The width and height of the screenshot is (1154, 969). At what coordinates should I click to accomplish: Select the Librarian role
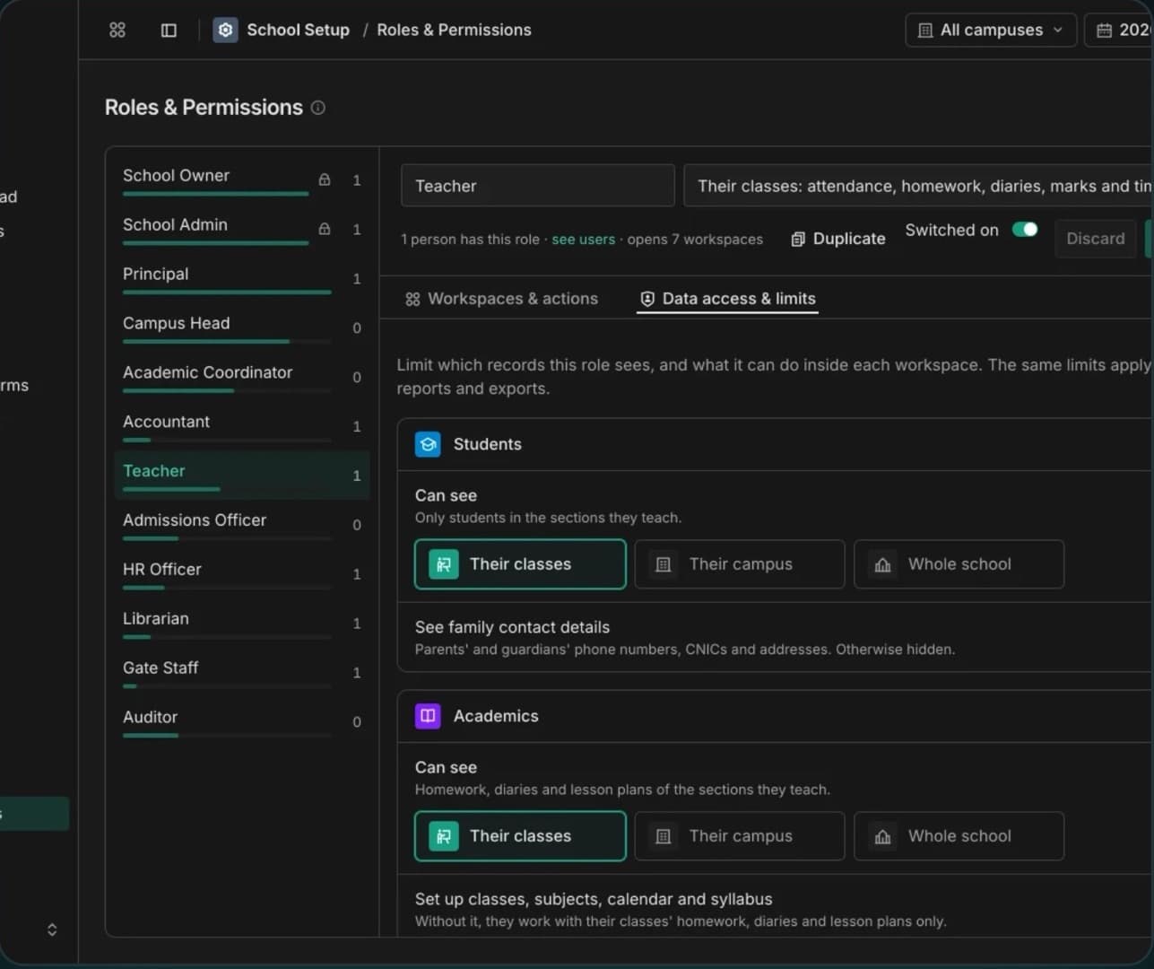[x=242, y=624]
